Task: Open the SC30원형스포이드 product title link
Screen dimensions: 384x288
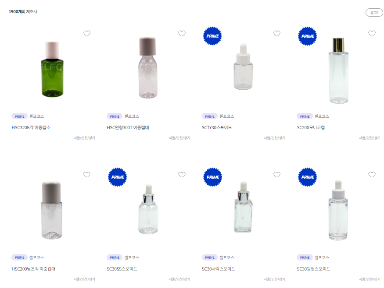Action: tap(313, 269)
